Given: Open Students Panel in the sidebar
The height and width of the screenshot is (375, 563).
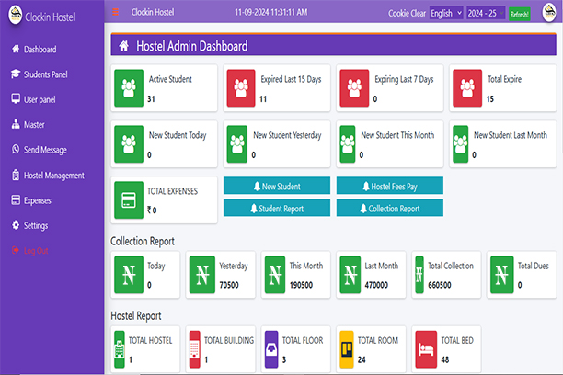Looking at the screenshot, I should coord(45,74).
